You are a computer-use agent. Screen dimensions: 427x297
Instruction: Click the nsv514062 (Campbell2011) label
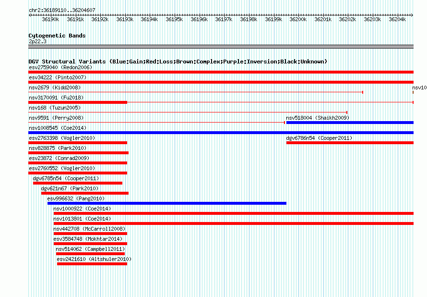(90, 249)
